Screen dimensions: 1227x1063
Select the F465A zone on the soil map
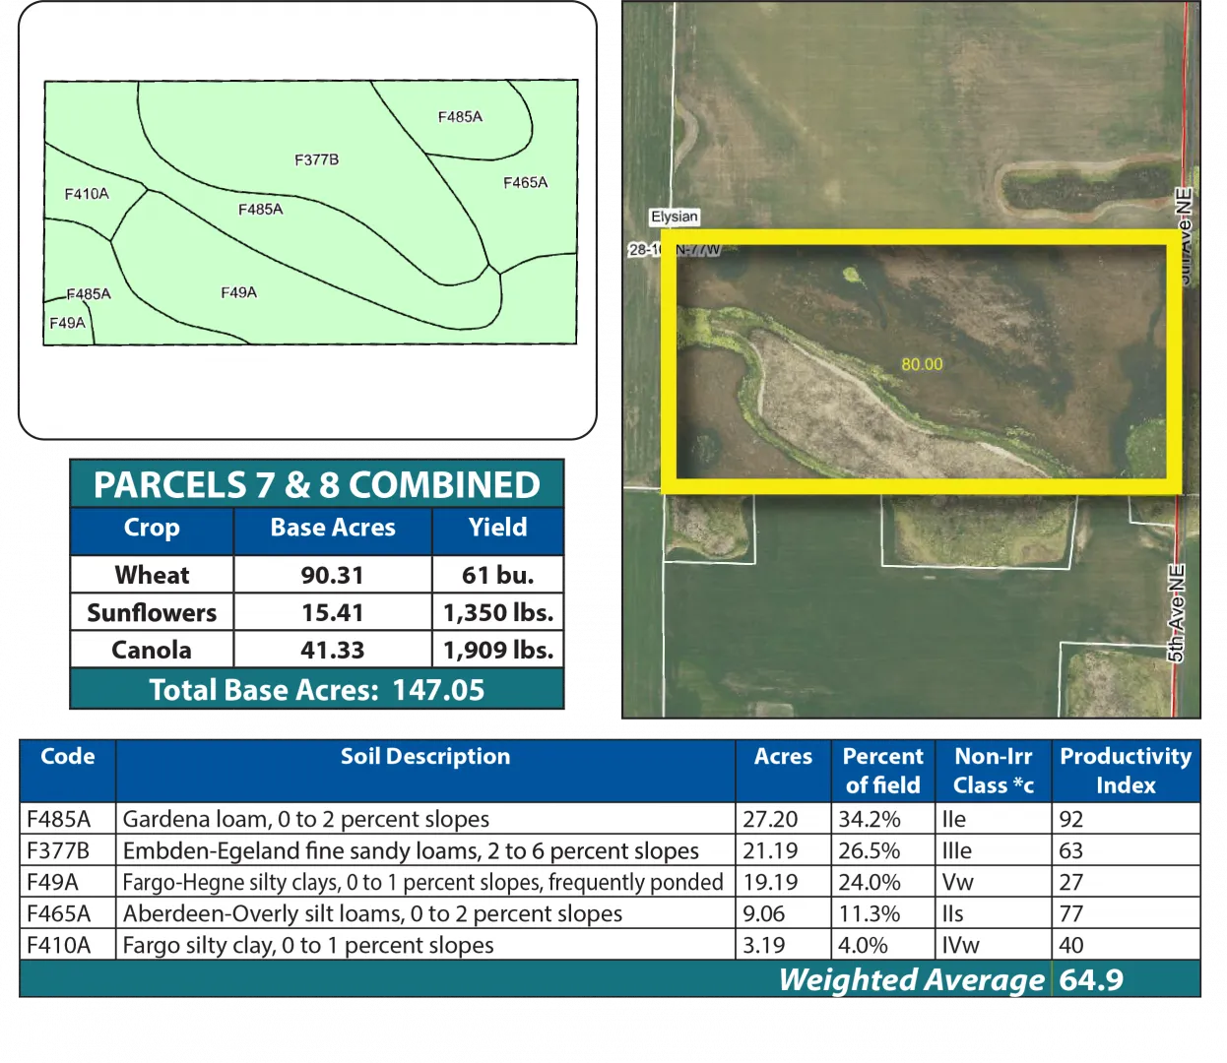(525, 182)
